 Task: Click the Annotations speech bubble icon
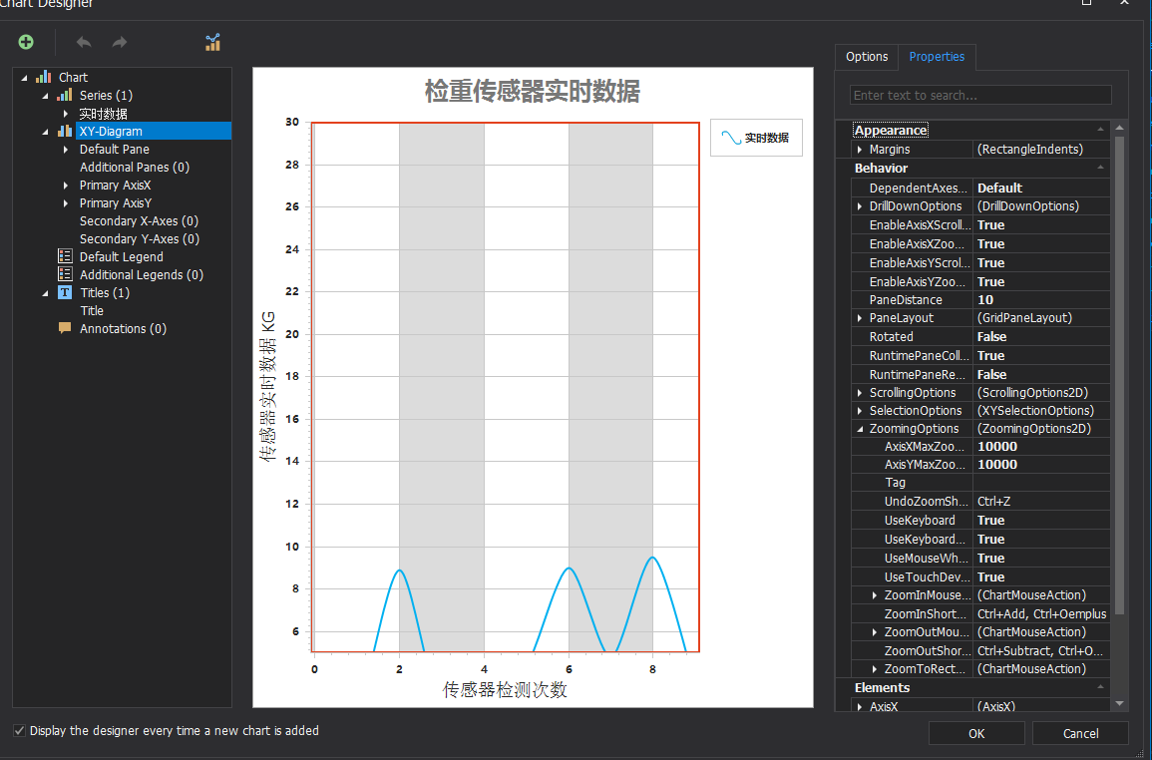coord(65,328)
